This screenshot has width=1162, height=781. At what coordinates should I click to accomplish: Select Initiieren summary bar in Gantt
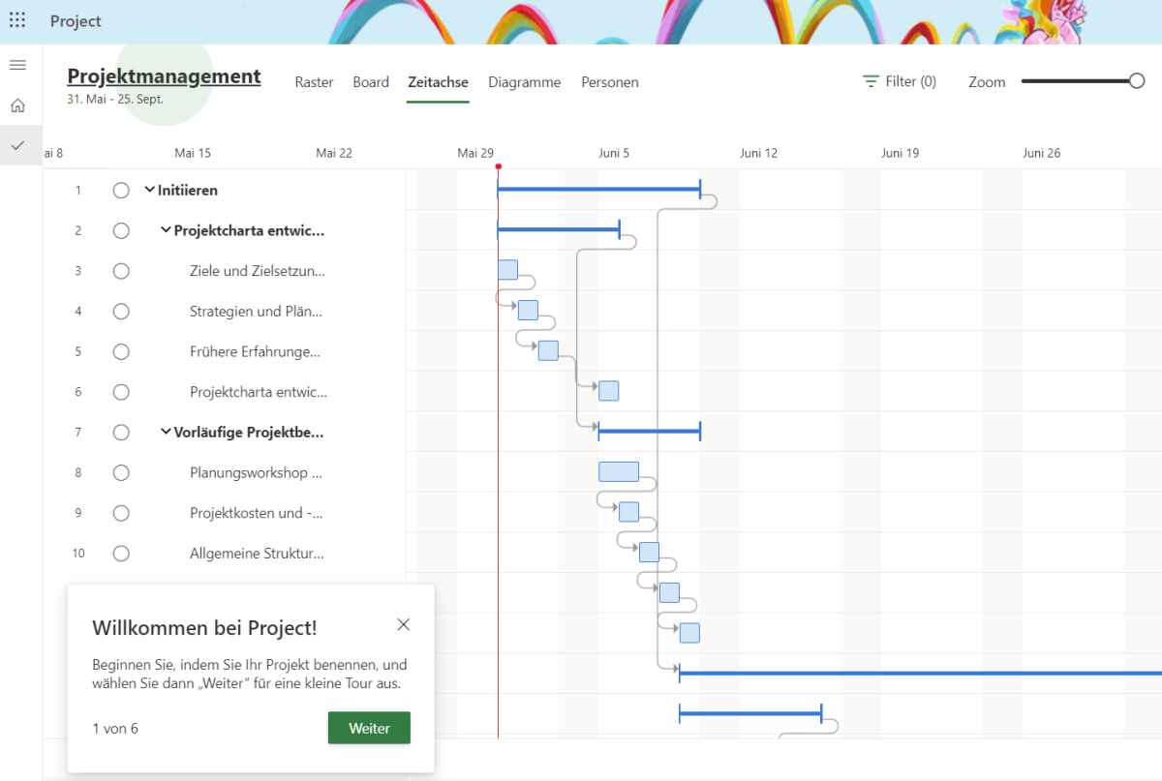pos(598,190)
